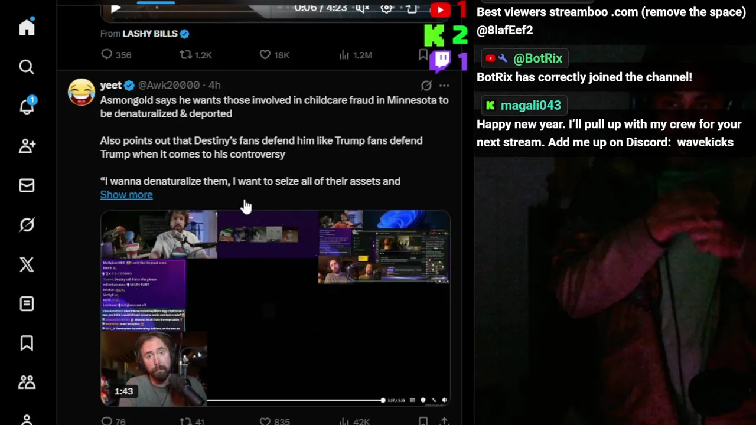Click blue verified badge beside LASHY BILLS
The height and width of the screenshot is (425, 756).
(184, 34)
